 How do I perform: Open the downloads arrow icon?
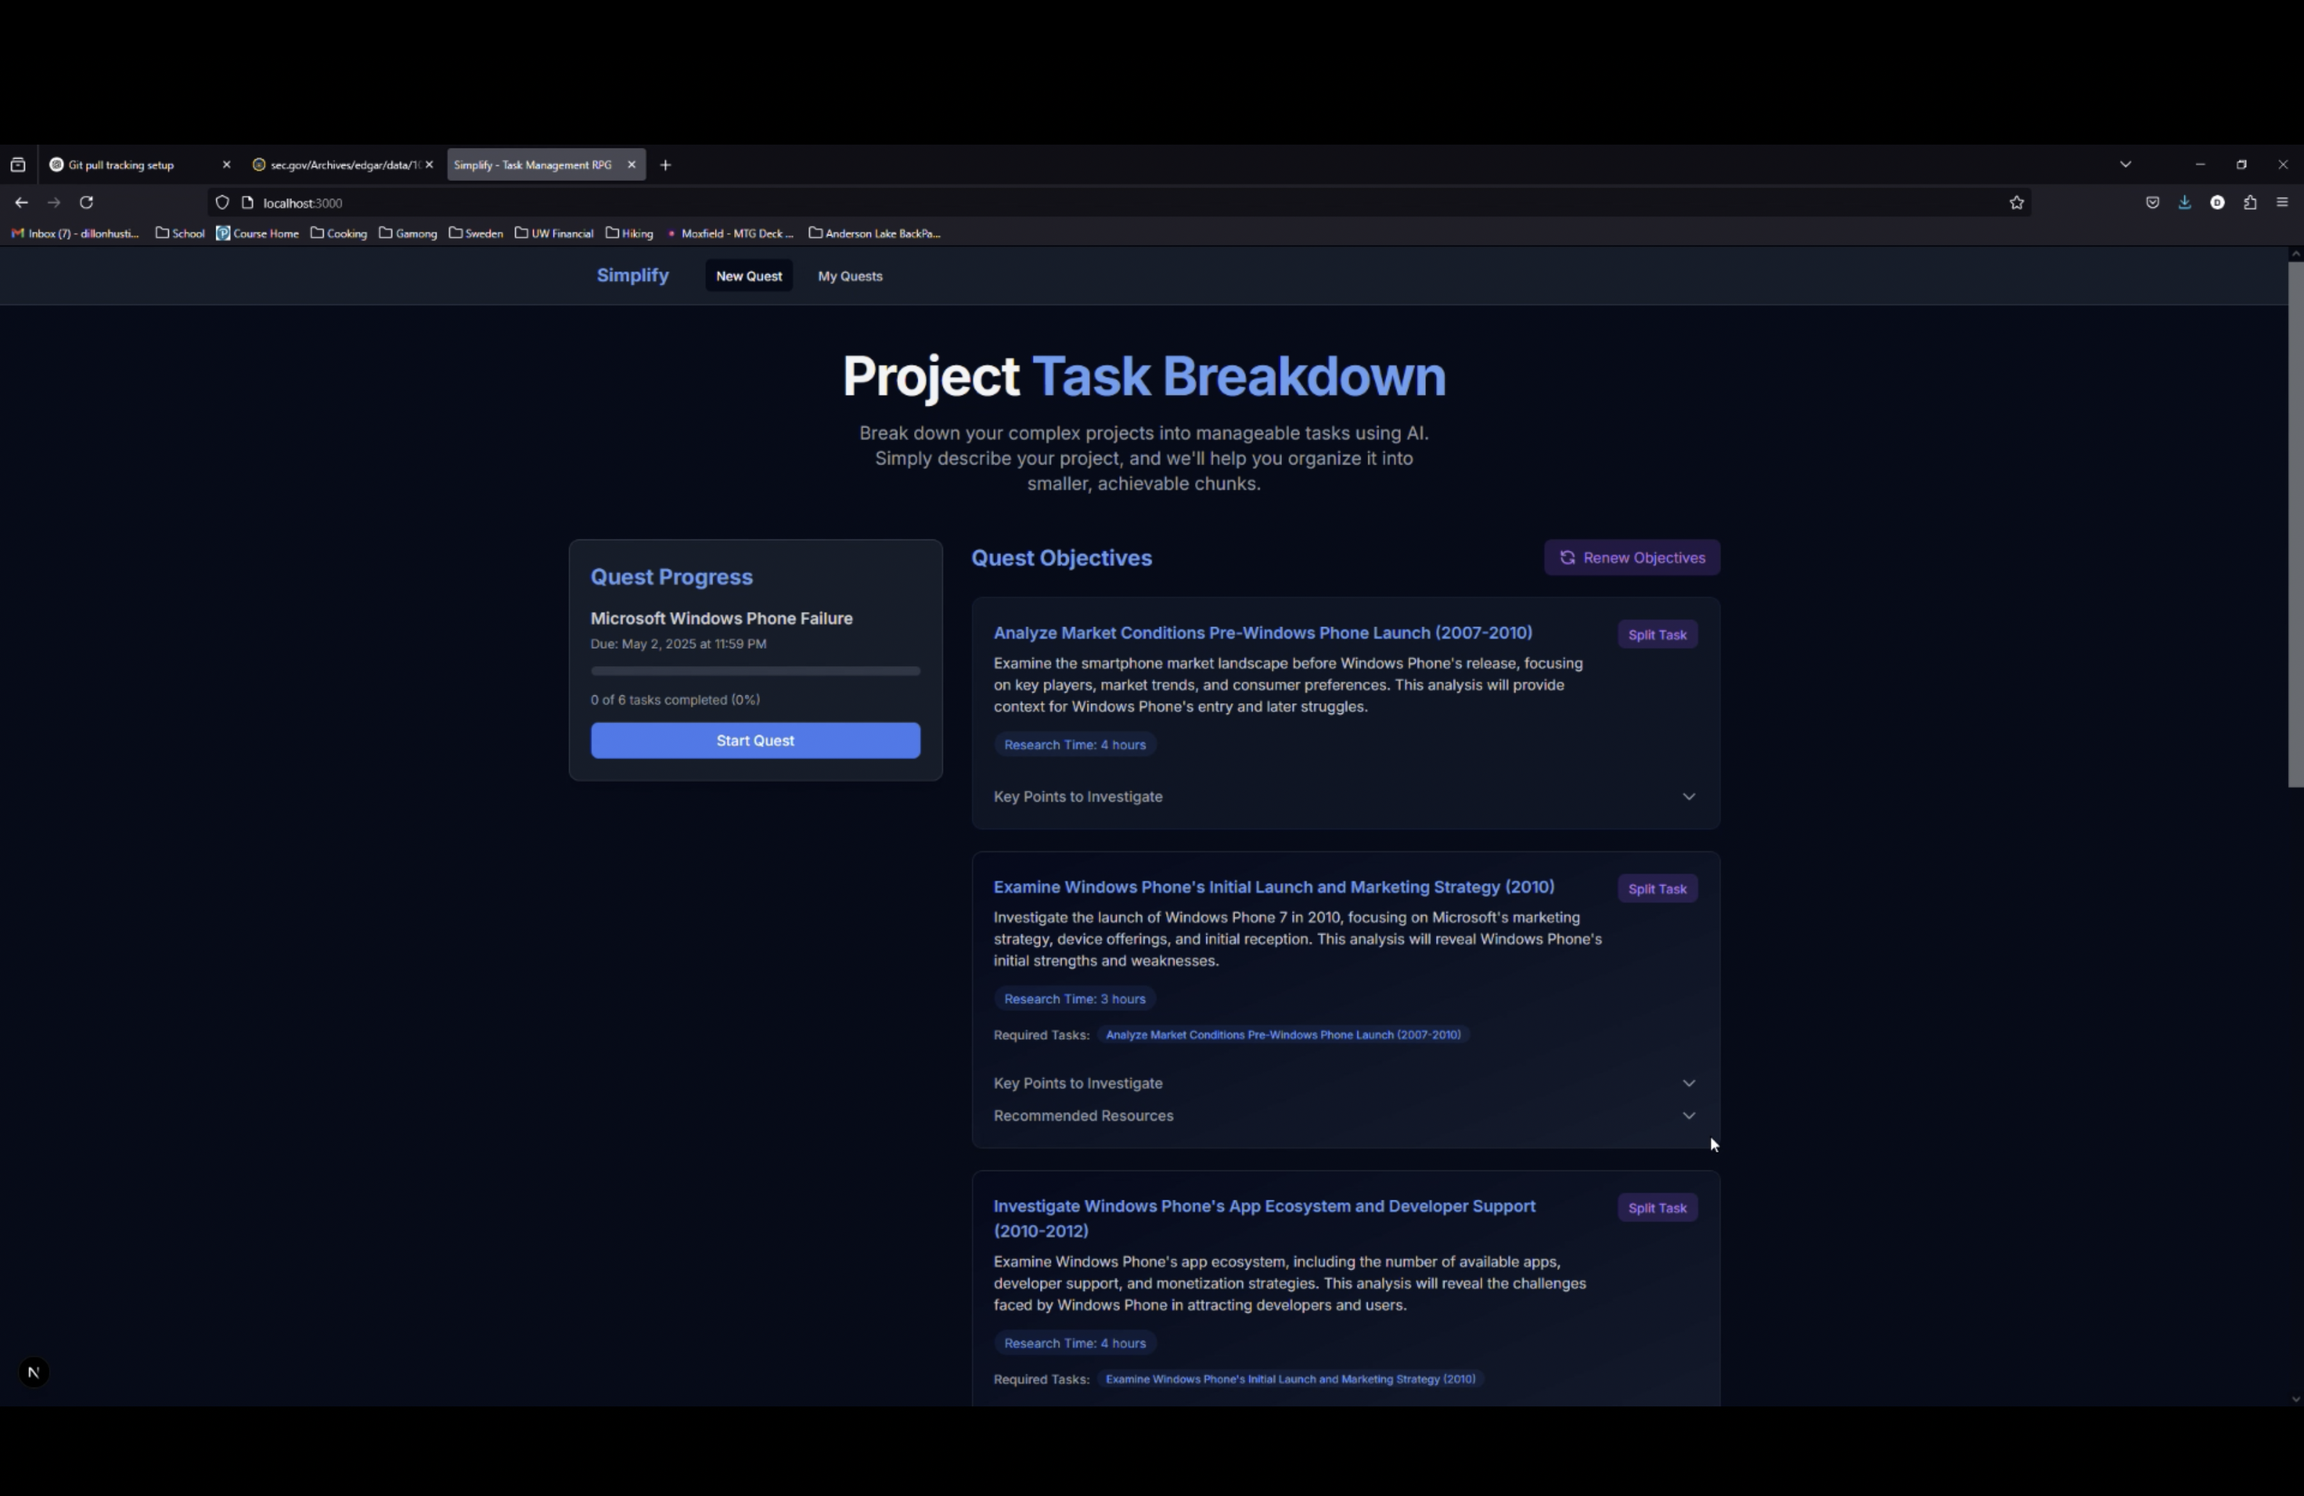coord(2185,202)
